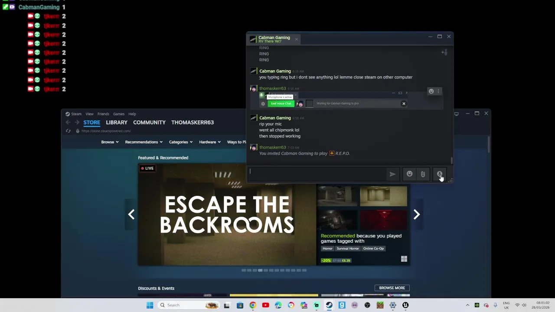Image resolution: width=555 pixels, height=312 pixels.
Task: Click the highlighted carousel page indicator
Action: (x=260, y=270)
